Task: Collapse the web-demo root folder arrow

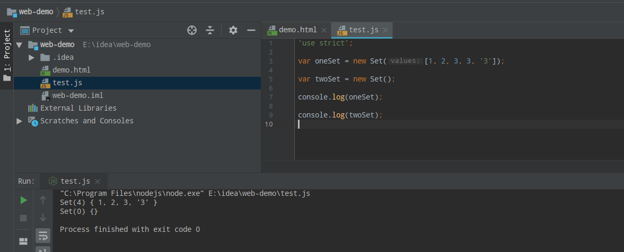Action: [x=19, y=45]
